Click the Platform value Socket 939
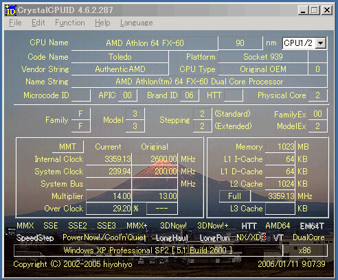This screenshot has width=338, height=280. 263,57
